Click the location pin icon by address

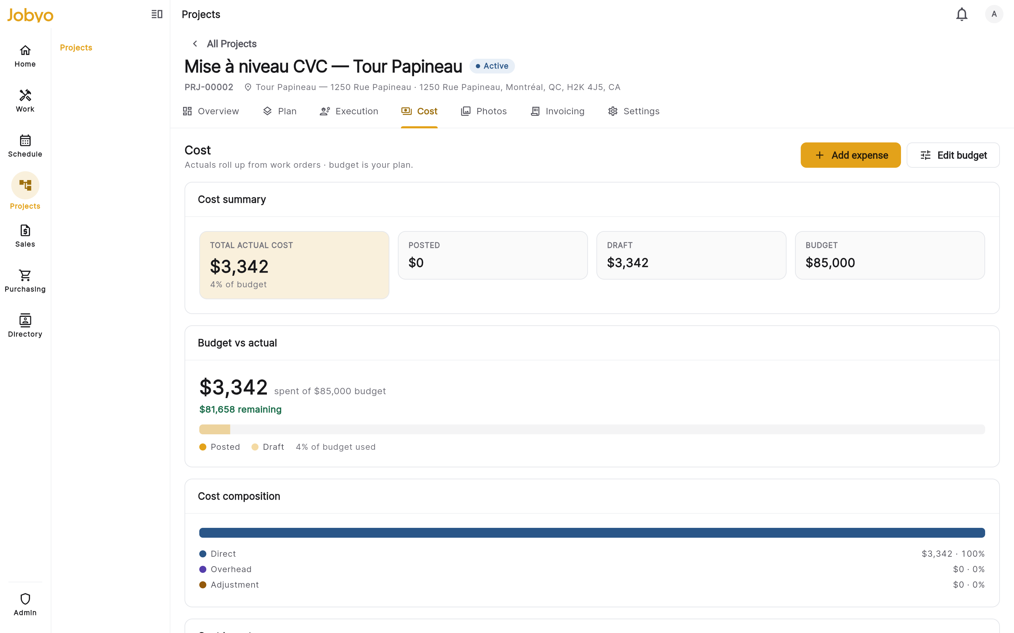pyautogui.click(x=248, y=87)
